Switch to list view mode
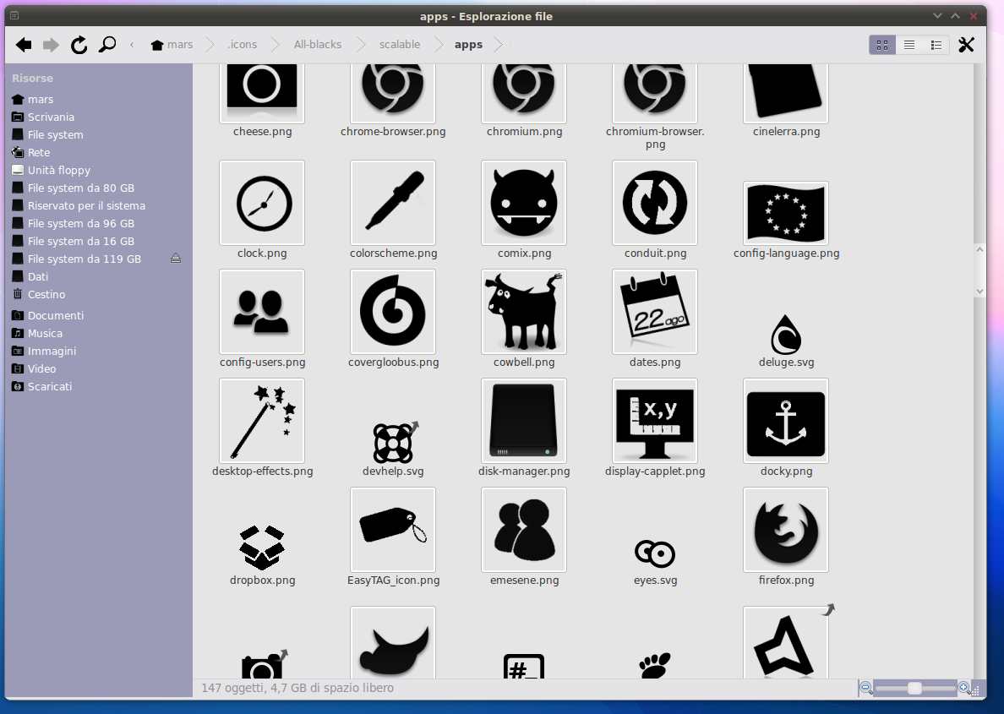Screen dimensions: 1004x714 point(909,45)
